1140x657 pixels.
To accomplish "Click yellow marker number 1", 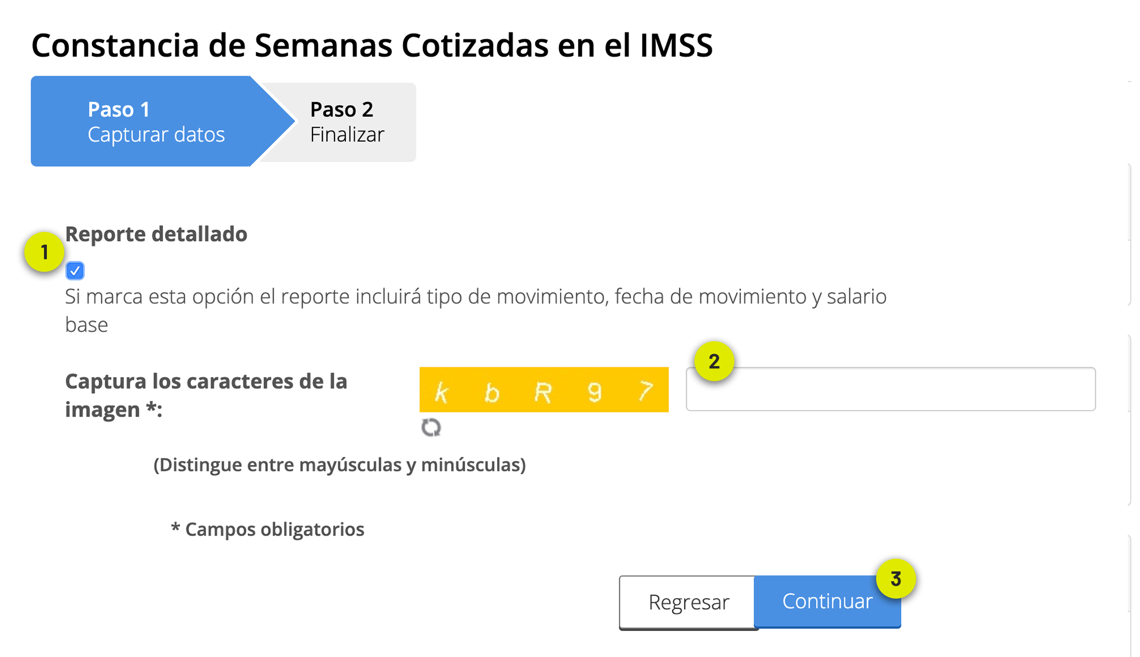I will (44, 252).
